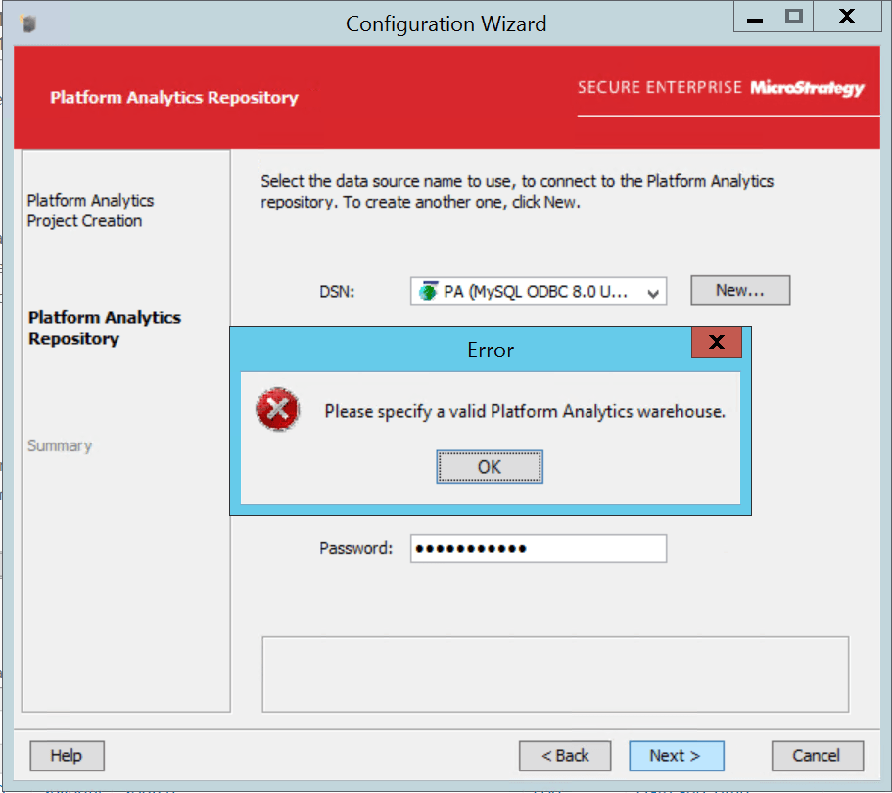Click the 'Platform Analytics Repository' banner heading
The width and height of the screenshot is (892, 793).
click(174, 97)
